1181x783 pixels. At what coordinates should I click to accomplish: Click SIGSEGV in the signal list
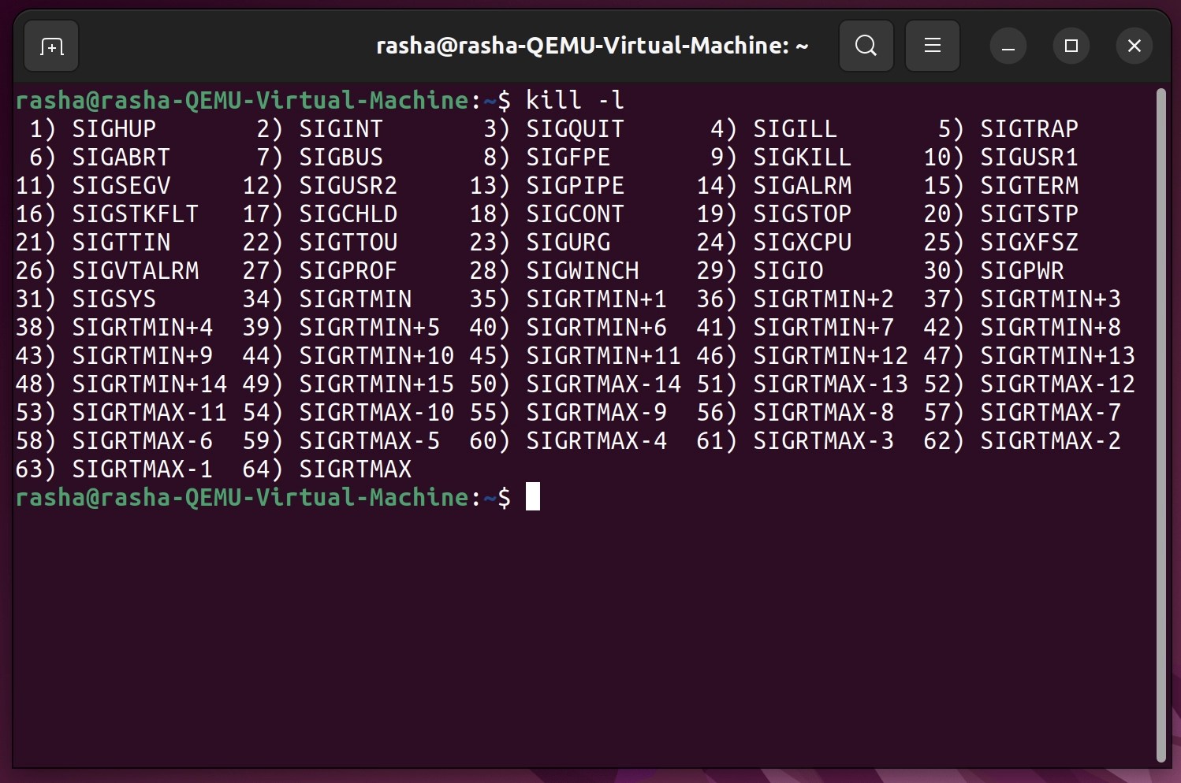(121, 185)
